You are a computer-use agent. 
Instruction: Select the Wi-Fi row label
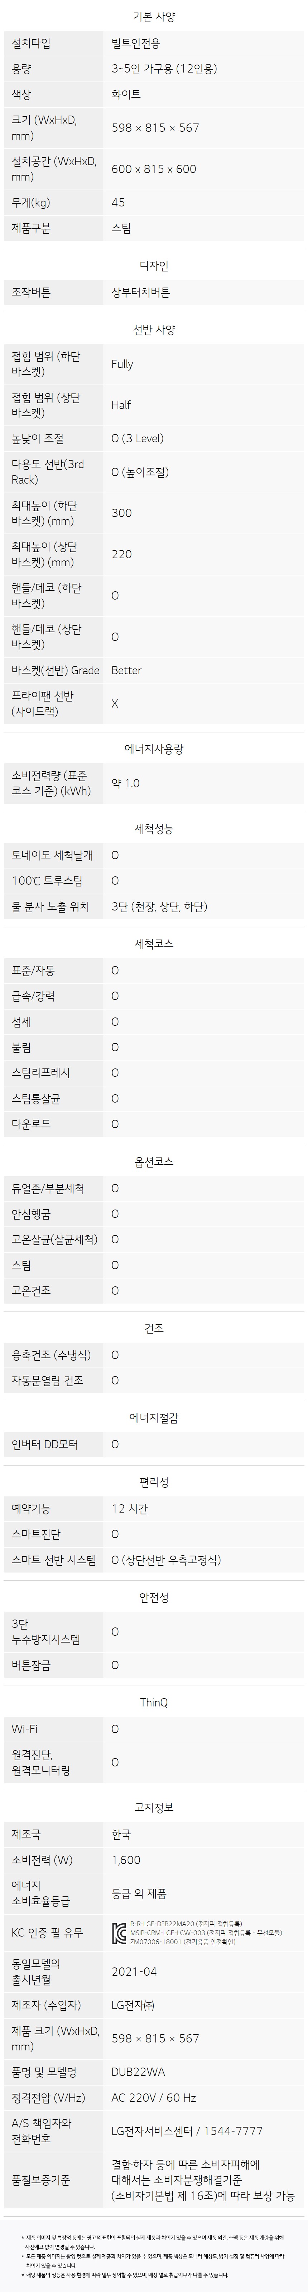[x=24, y=1729]
